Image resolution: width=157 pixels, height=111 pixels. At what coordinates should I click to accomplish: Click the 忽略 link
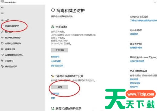pos(53,98)
